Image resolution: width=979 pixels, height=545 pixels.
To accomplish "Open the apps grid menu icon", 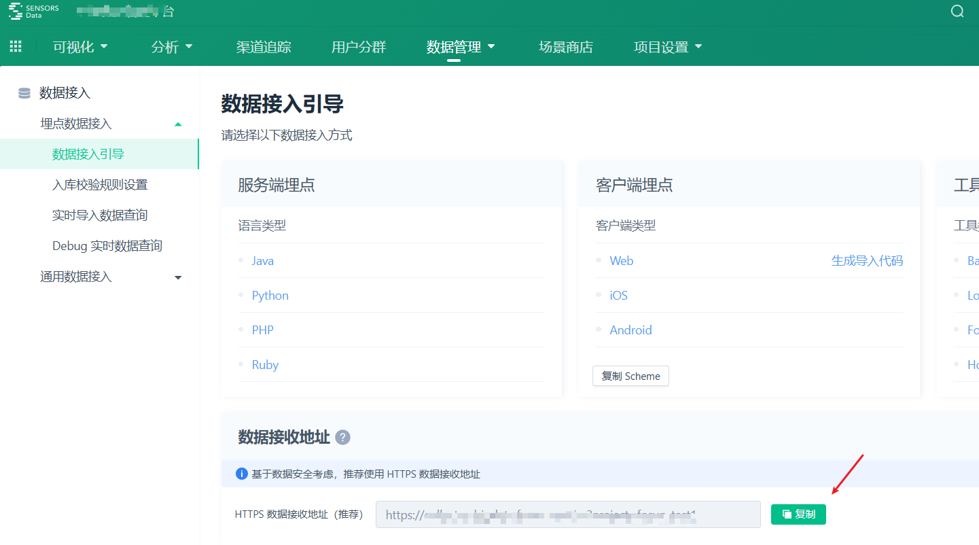I will pyautogui.click(x=16, y=46).
